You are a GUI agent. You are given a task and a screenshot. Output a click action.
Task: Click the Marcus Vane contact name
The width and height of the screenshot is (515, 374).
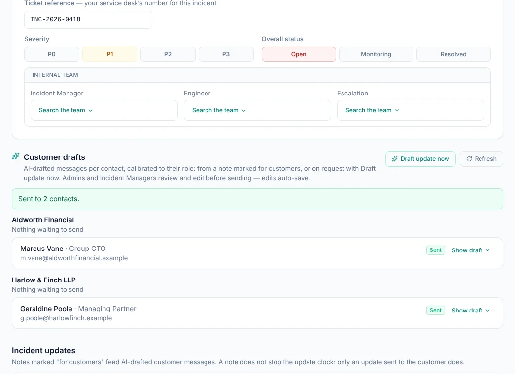click(x=42, y=249)
